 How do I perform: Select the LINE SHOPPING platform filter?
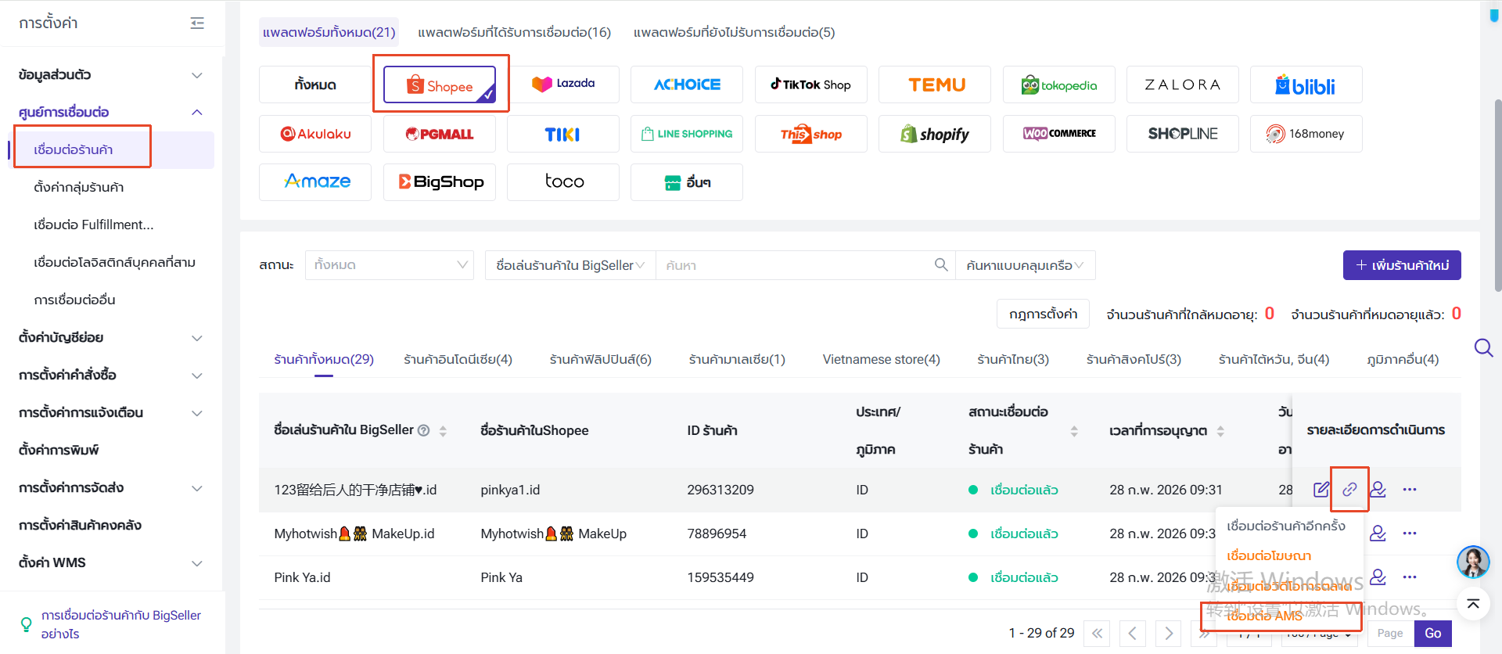687,134
